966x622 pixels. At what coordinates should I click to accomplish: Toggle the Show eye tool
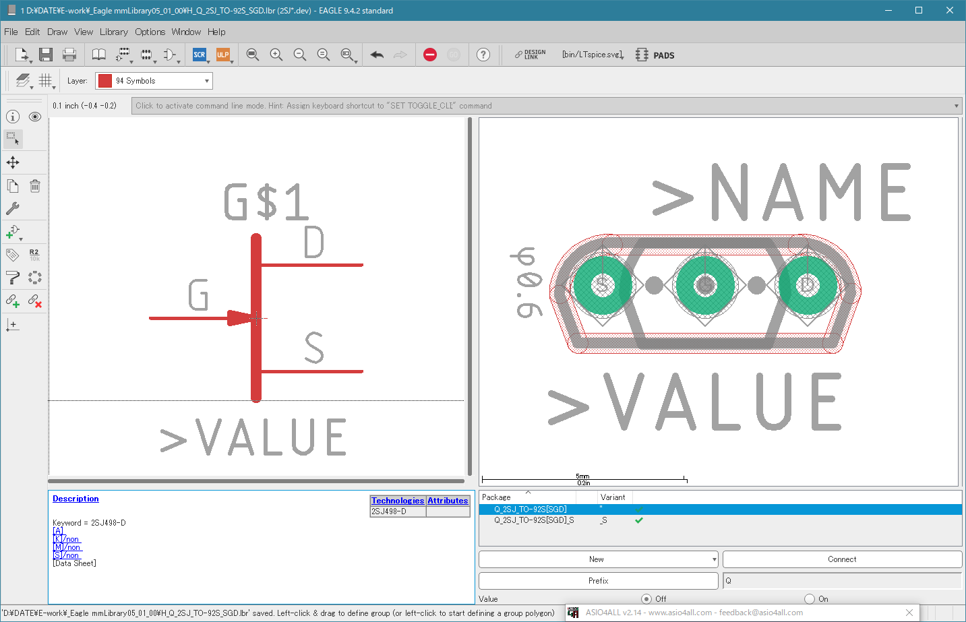click(x=35, y=117)
